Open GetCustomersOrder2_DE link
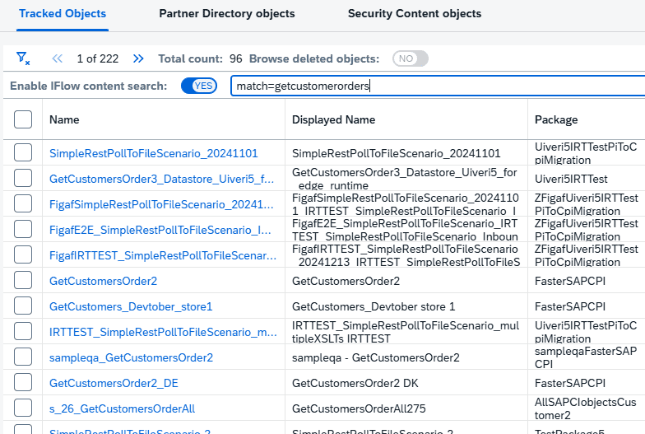Viewport: 645px width, 434px height. click(x=114, y=383)
